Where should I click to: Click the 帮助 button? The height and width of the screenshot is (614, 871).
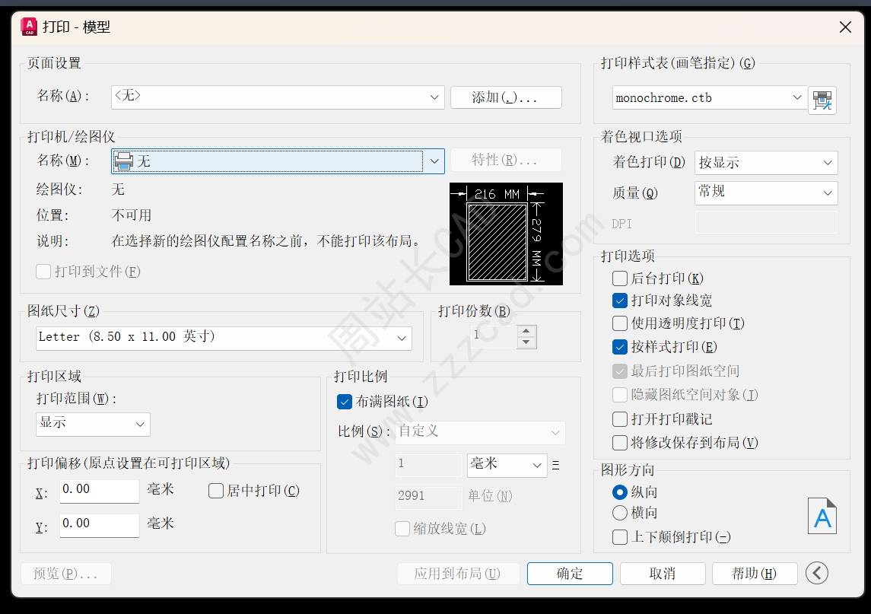click(x=755, y=574)
